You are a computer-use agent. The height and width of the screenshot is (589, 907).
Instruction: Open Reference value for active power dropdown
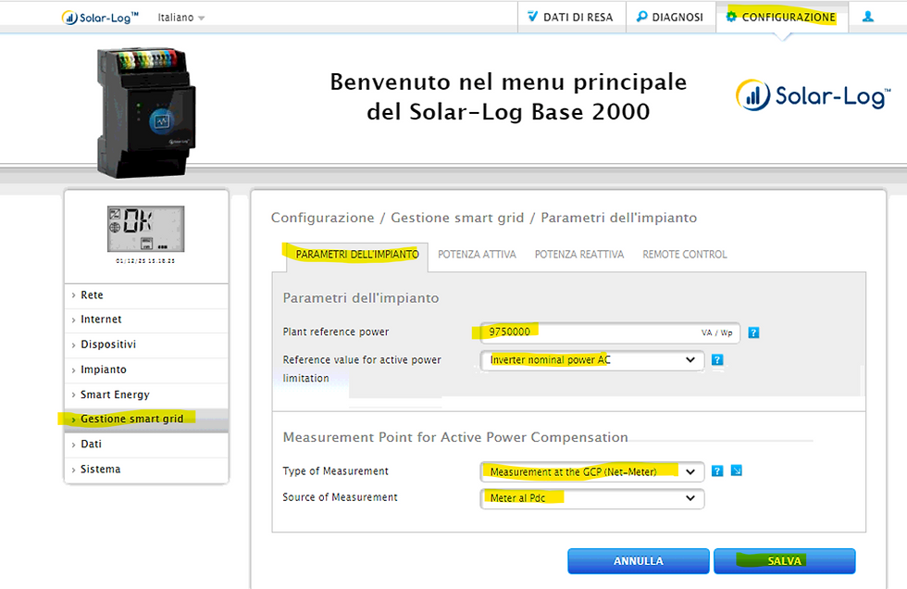(591, 360)
